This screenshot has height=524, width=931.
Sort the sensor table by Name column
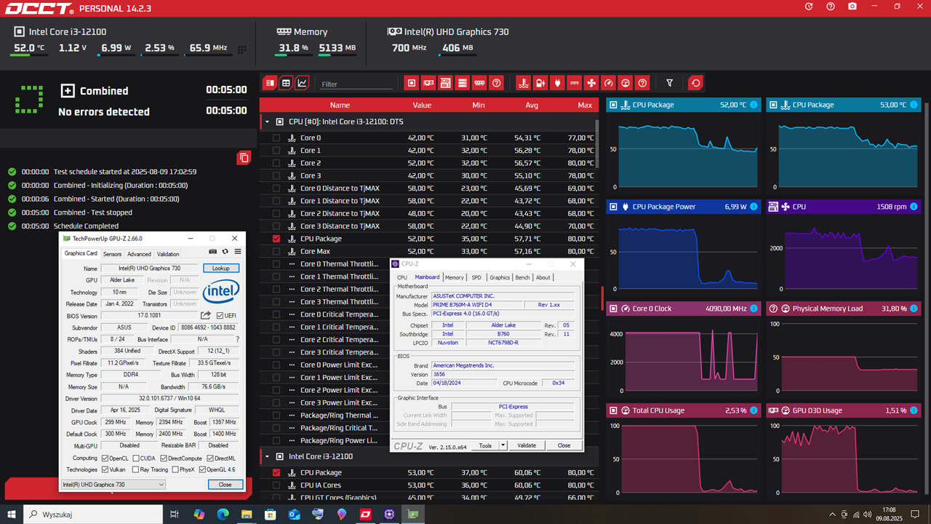(340, 105)
